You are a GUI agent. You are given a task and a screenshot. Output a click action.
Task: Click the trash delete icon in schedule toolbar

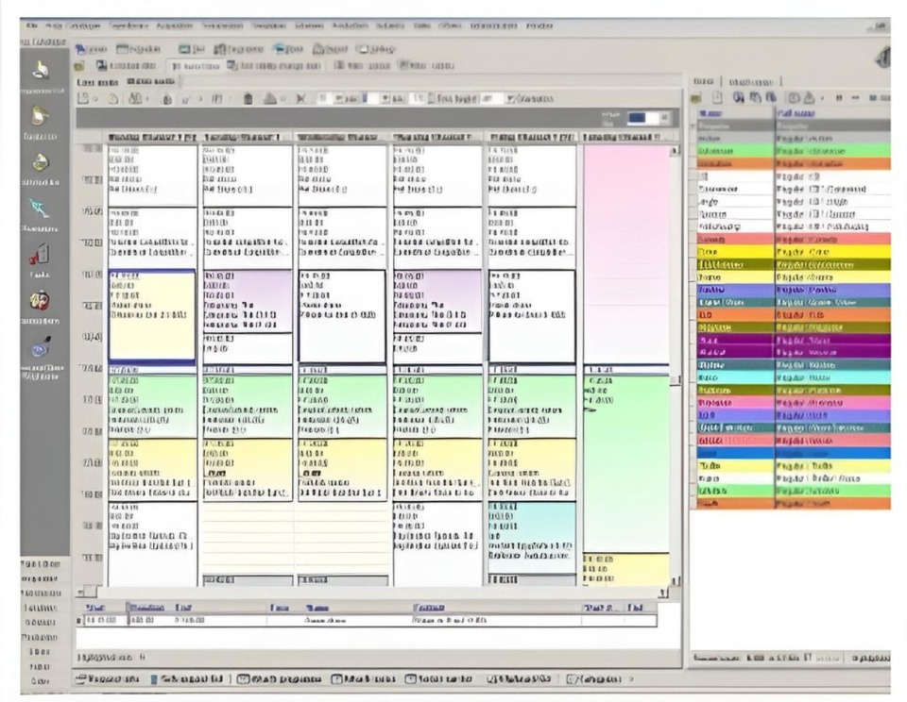click(x=248, y=98)
